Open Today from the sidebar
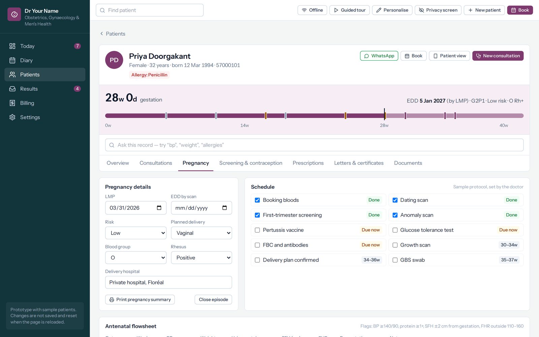539x337 pixels. coord(45,46)
